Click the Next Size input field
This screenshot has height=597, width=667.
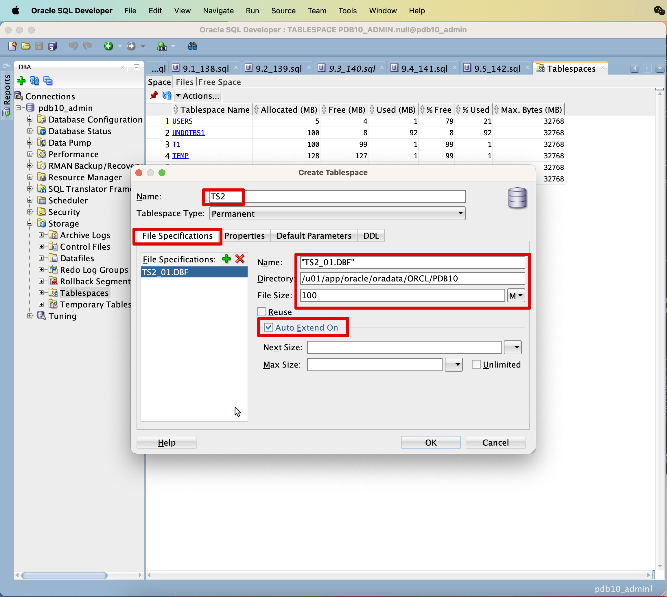click(x=404, y=347)
